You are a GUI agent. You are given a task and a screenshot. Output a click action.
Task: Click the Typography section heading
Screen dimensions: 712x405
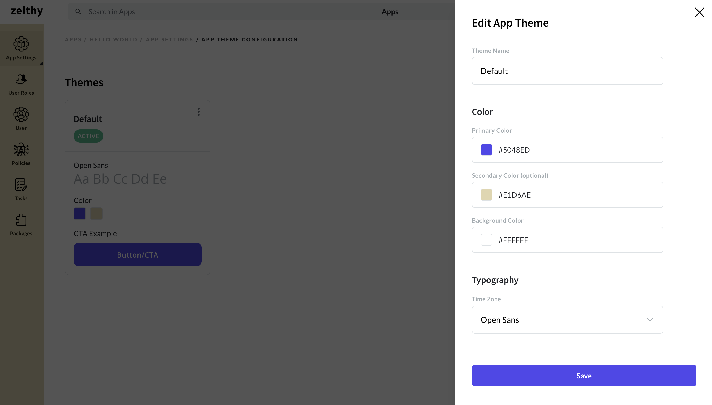495,280
